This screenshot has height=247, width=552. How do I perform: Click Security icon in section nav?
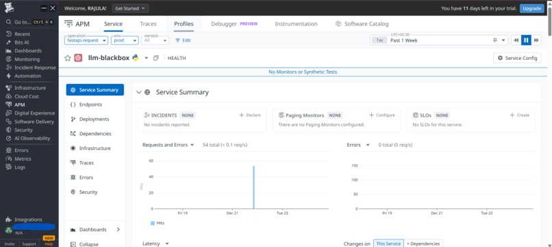click(x=73, y=192)
